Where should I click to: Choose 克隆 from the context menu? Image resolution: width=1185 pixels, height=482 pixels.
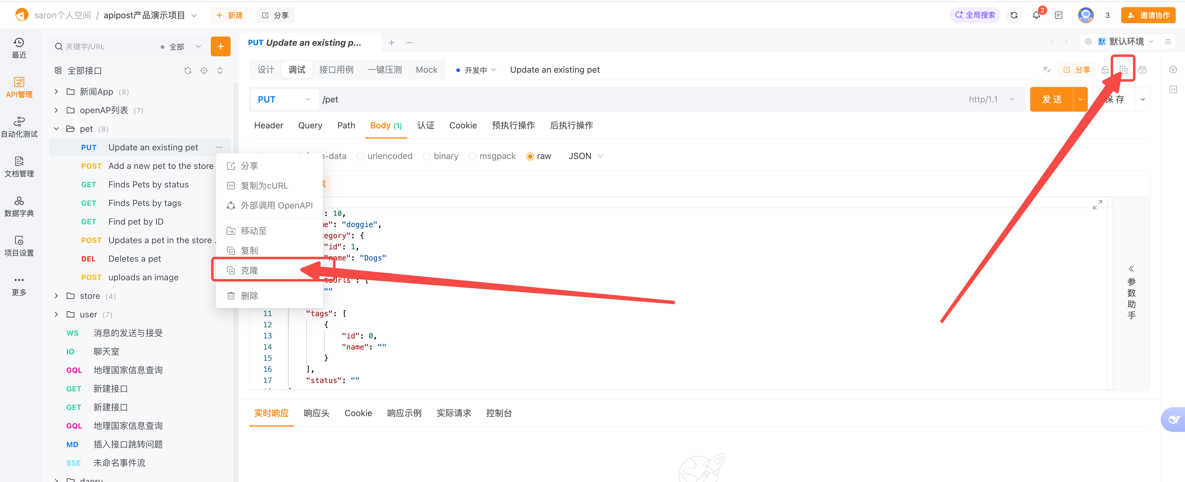[x=270, y=270]
